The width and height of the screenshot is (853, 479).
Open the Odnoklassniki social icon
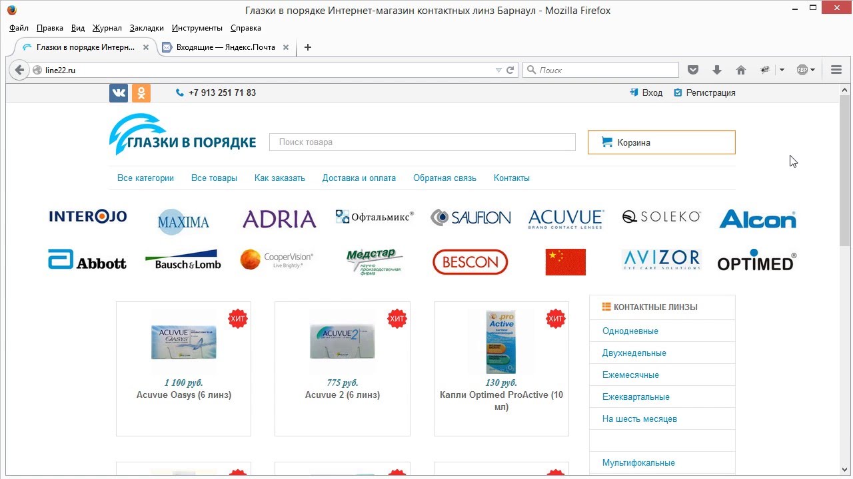tap(141, 93)
